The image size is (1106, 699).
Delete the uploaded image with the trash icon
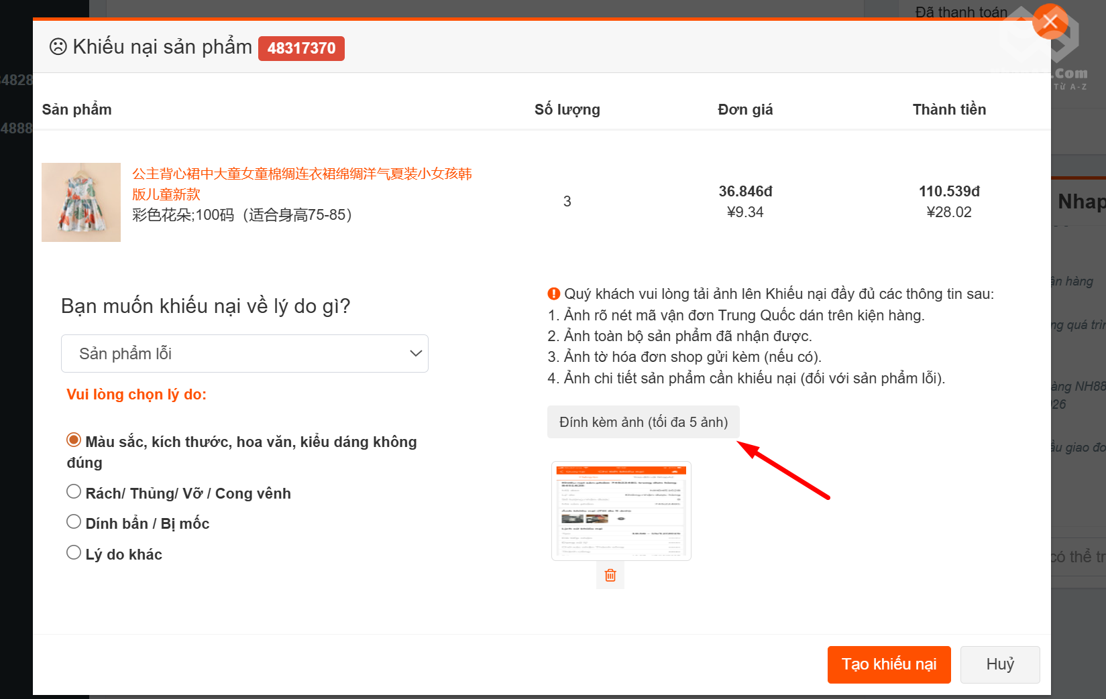610,575
